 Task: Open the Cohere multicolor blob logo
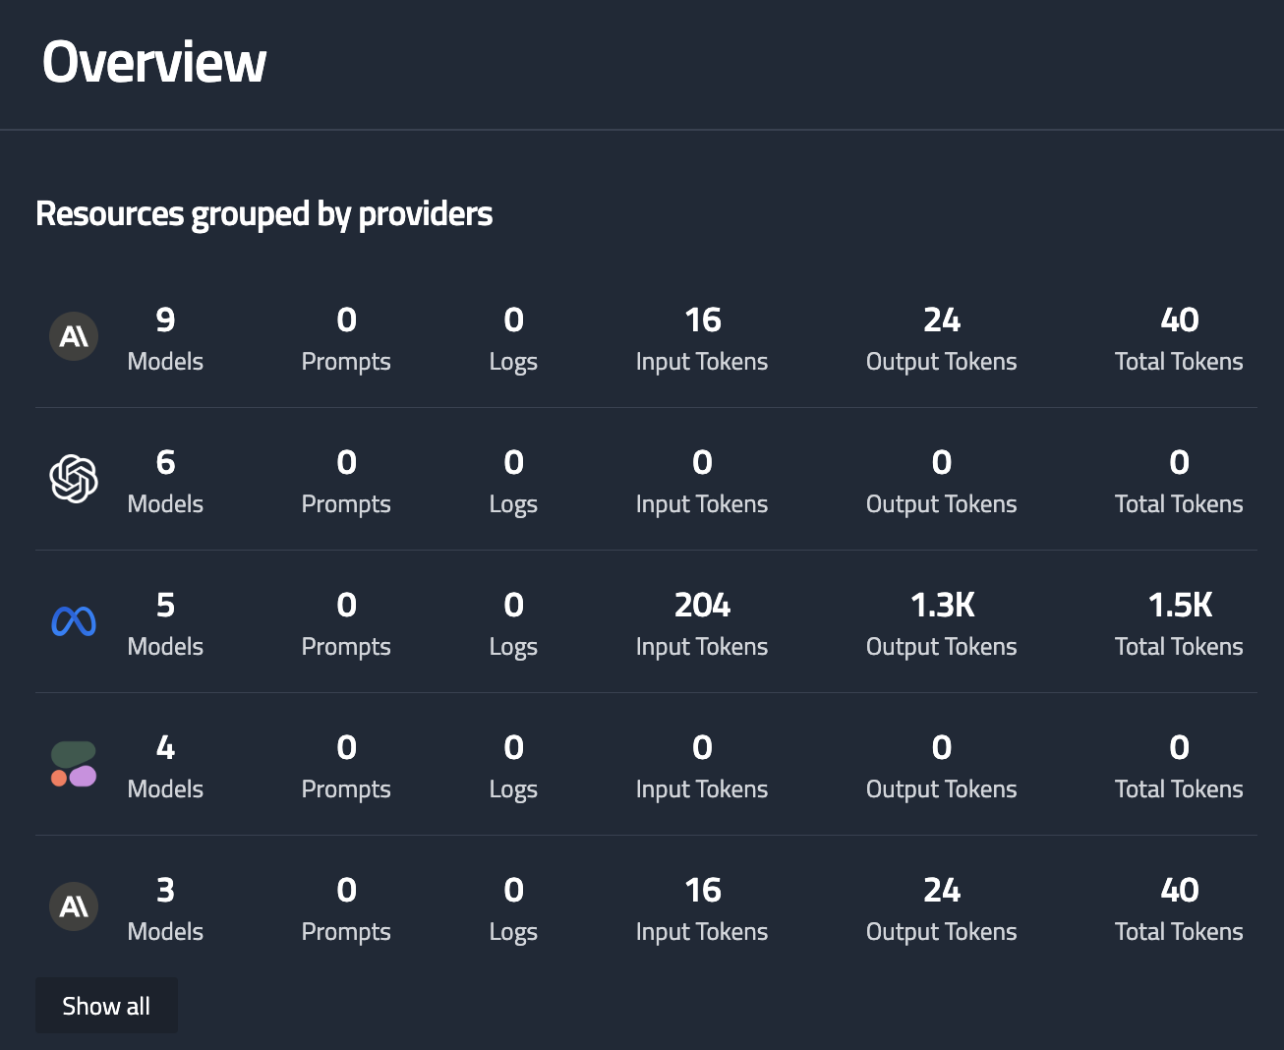(74, 764)
